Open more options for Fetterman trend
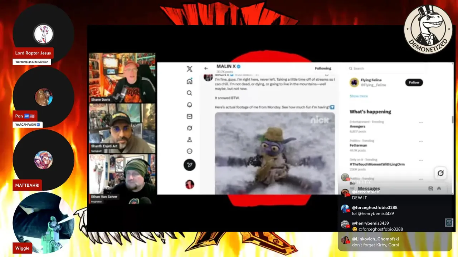This screenshot has width=458, height=257. click(x=421, y=141)
